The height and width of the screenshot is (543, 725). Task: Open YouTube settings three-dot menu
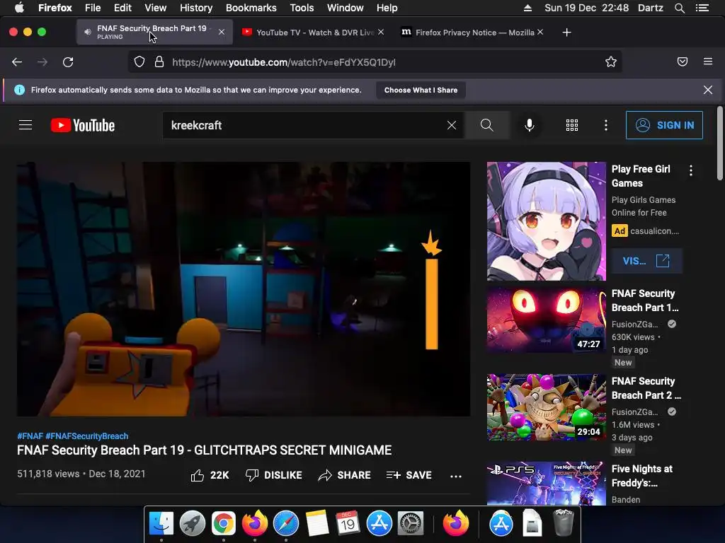pyautogui.click(x=606, y=125)
